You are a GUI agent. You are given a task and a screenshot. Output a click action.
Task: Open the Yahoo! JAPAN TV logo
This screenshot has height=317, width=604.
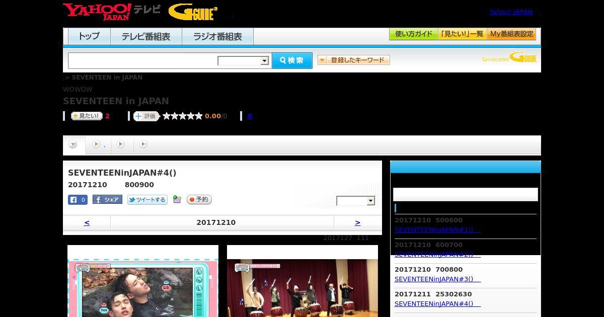click(112, 12)
